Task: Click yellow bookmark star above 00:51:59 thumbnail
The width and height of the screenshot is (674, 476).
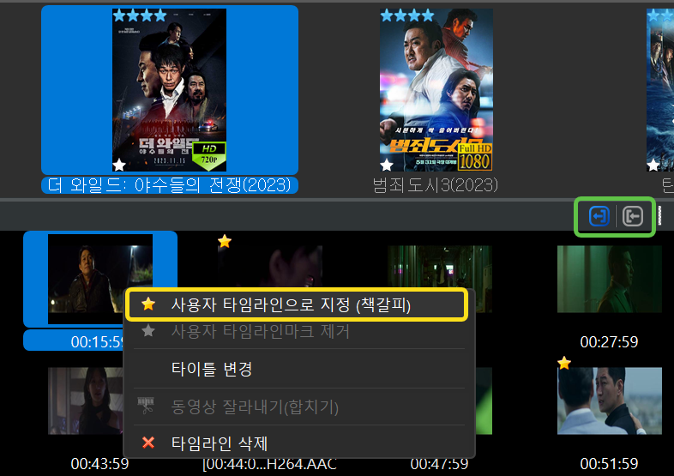Action: click(564, 363)
